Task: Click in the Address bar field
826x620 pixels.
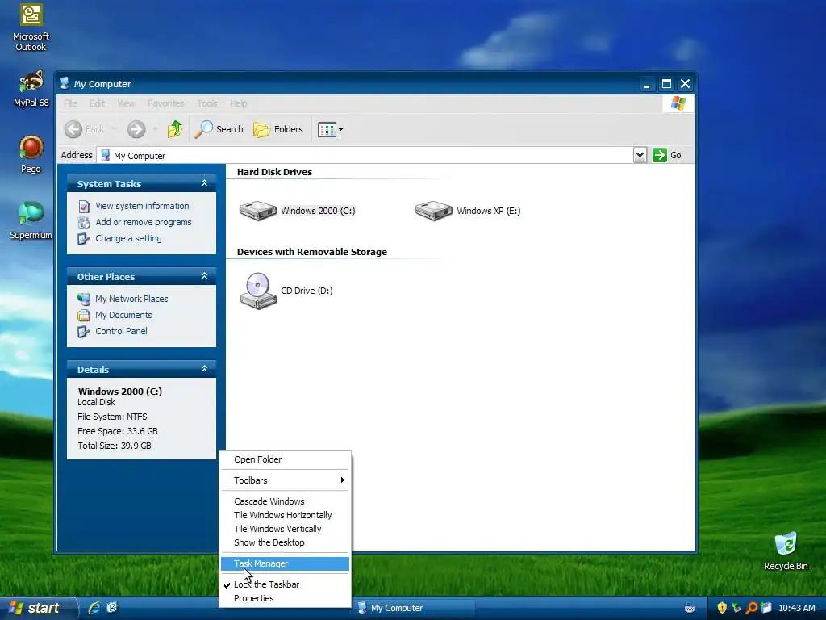Action: coord(365,155)
